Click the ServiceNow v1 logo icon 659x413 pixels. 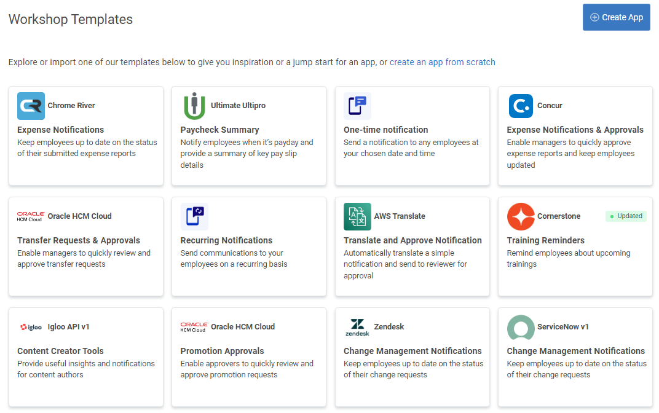(x=521, y=327)
